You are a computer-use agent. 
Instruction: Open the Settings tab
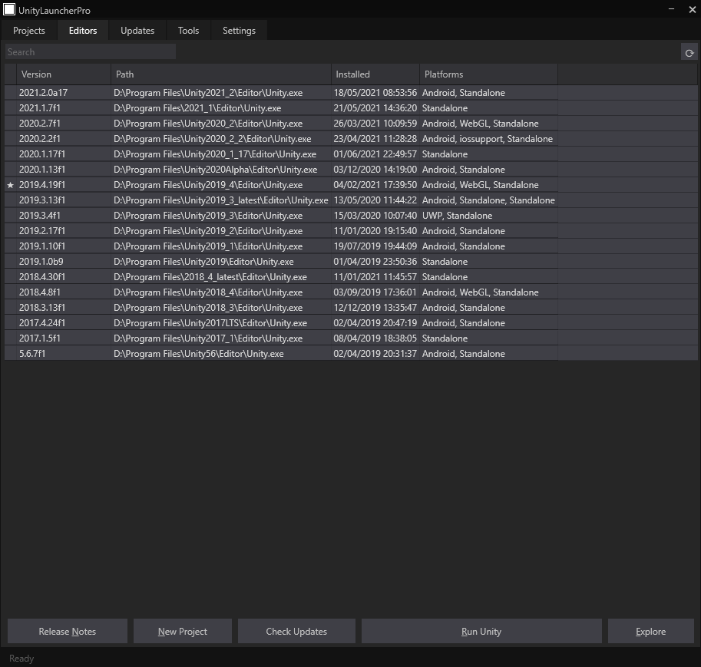click(240, 31)
